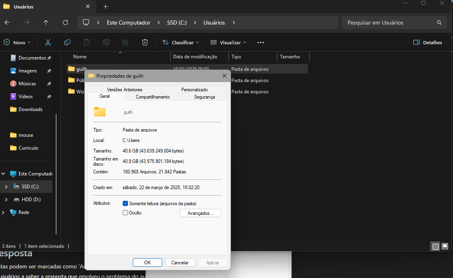This screenshot has width=453, height=278.
Task: Open the Novo dropdown menu
Action: click(17, 42)
